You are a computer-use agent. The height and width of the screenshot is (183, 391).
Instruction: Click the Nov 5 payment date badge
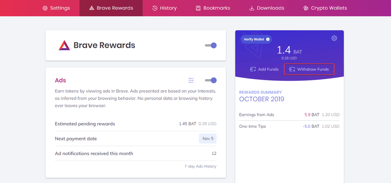tap(208, 139)
